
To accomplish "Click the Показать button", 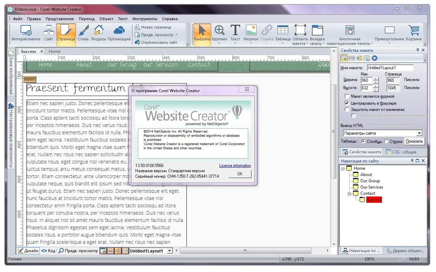I will point(414,141).
